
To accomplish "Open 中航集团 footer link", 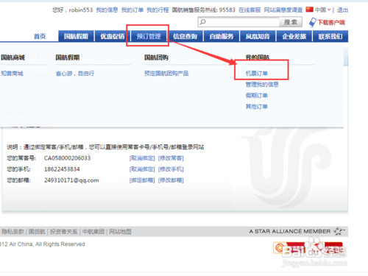I will click(x=93, y=232).
